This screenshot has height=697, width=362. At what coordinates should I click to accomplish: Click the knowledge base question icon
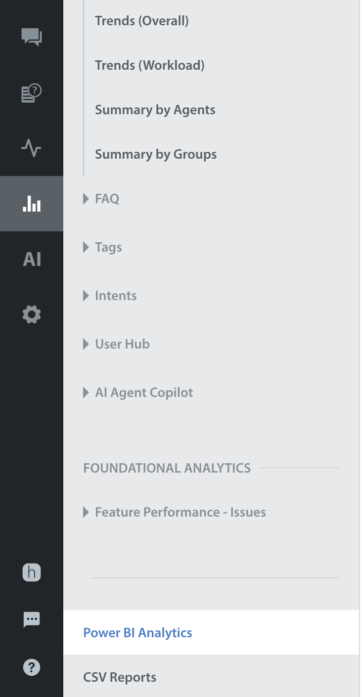pos(32,93)
